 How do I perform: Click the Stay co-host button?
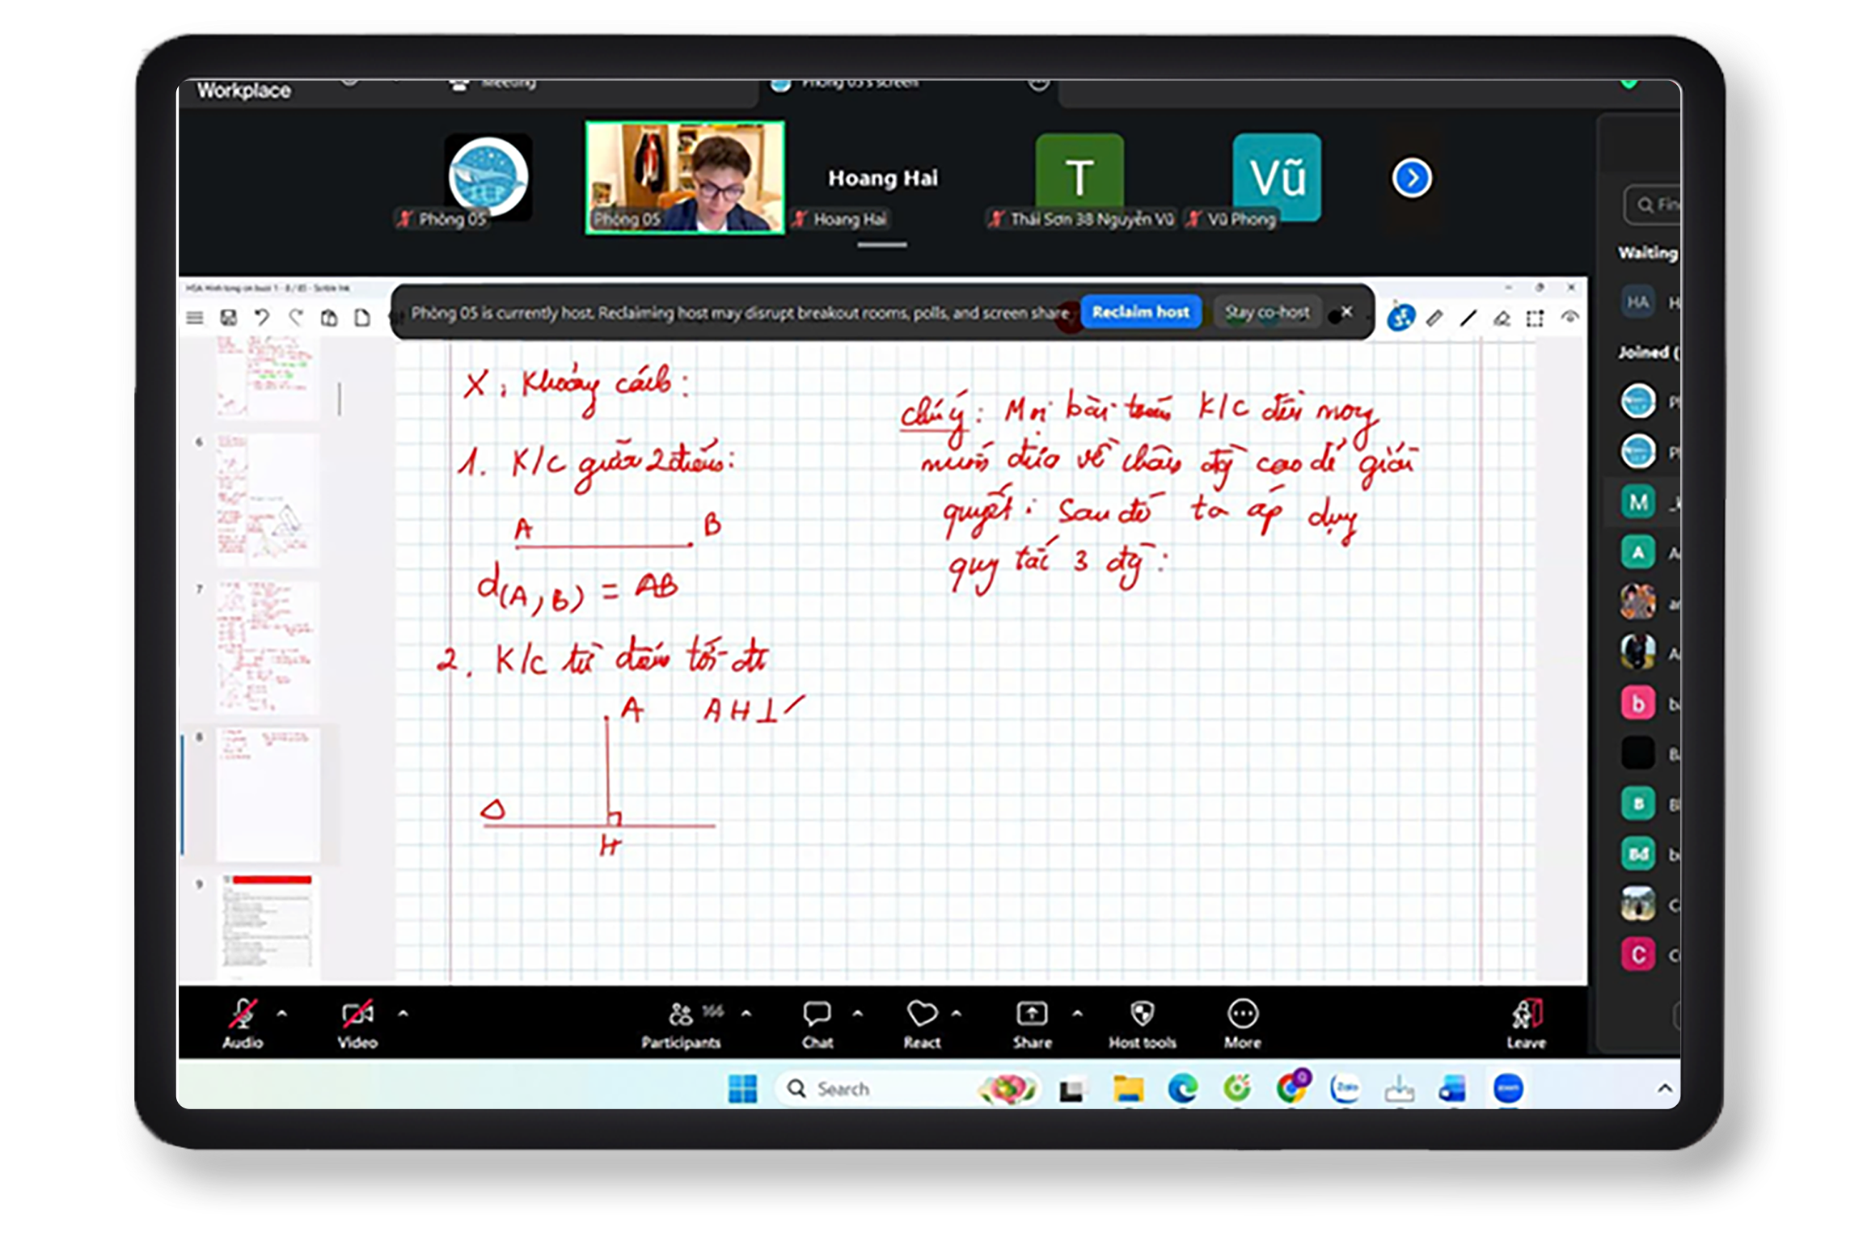(x=1266, y=312)
